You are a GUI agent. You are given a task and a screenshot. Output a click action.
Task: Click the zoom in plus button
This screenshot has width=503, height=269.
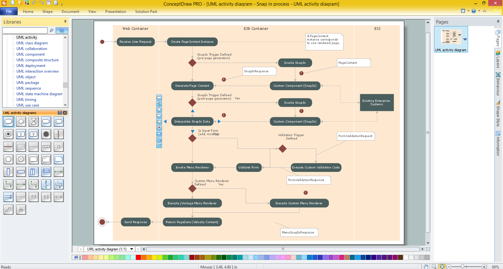click(x=484, y=266)
